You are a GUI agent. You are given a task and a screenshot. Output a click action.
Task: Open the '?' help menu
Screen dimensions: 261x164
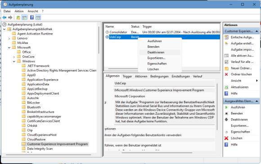click(x=43, y=11)
